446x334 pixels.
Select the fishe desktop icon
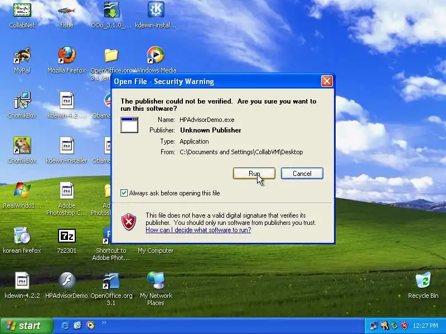pos(66,11)
